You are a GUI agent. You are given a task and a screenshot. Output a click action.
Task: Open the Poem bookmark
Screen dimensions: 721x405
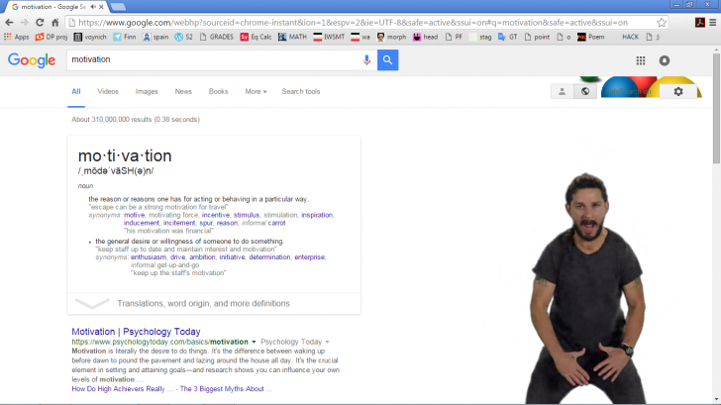(x=591, y=37)
